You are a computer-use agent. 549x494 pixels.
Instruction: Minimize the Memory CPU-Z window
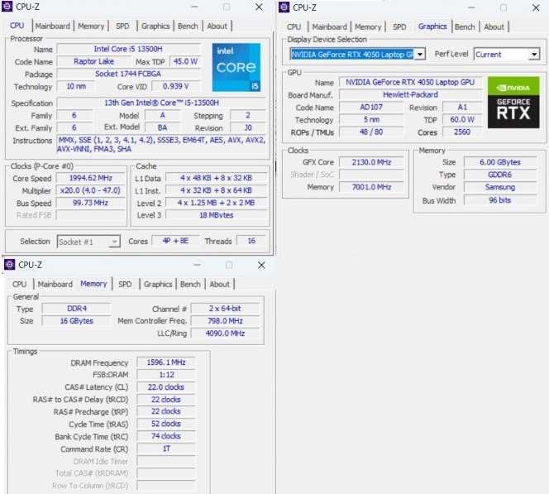pyautogui.click(x=197, y=266)
